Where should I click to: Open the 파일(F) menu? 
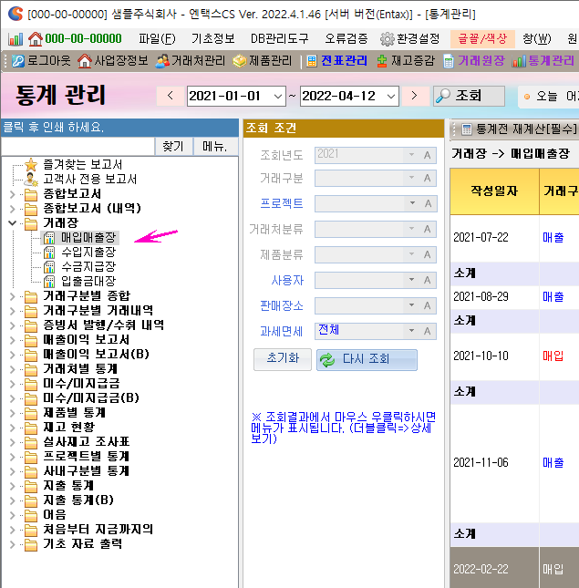pyautogui.click(x=157, y=38)
